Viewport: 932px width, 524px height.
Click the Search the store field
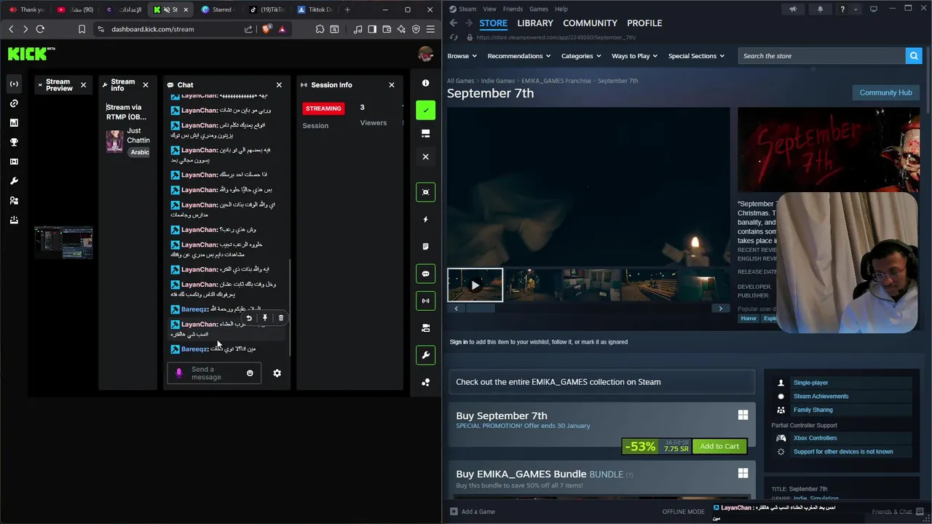[x=822, y=56]
